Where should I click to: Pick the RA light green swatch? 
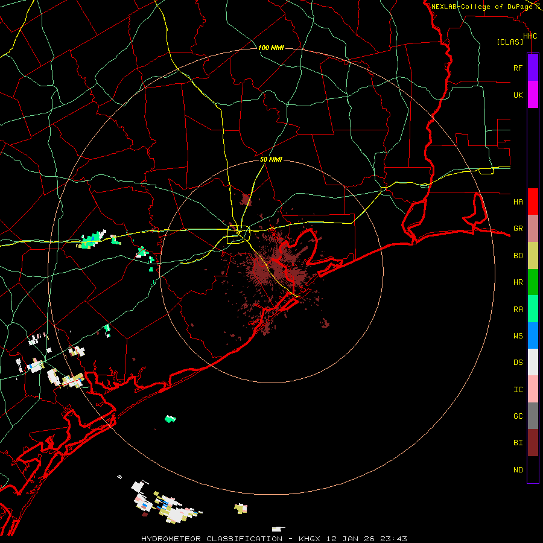pyautogui.click(x=533, y=309)
